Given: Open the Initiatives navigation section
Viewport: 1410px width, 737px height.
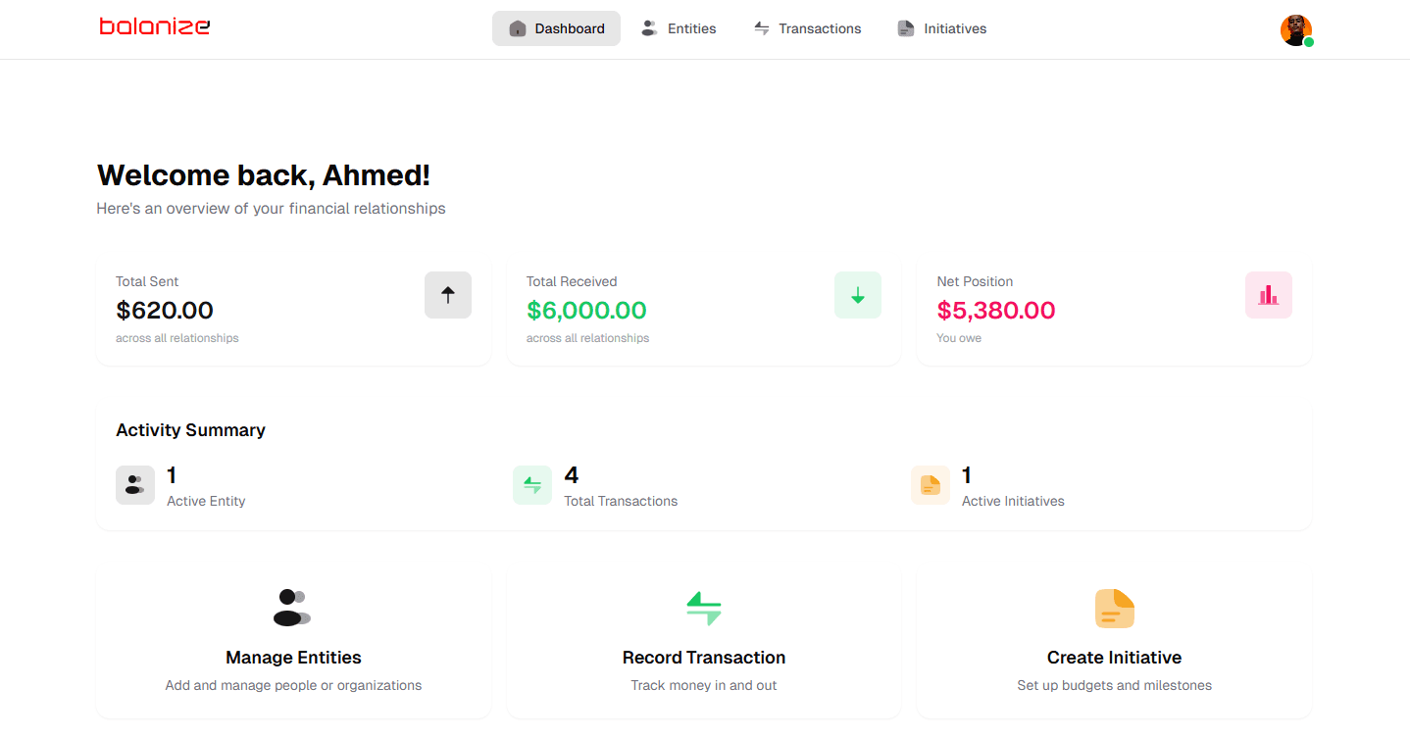Looking at the screenshot, I should click(x=941, y=28).
